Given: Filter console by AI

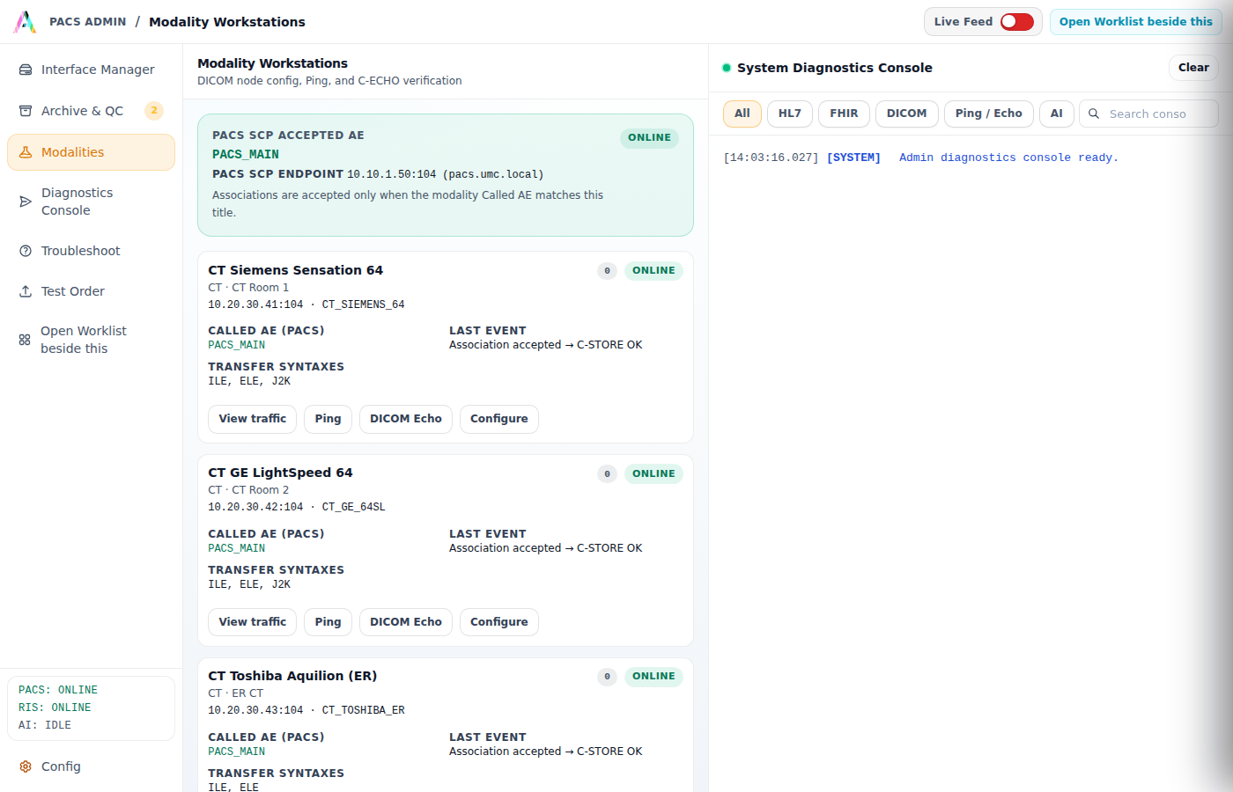Looking at the screenshot, I should point(1057,114).
